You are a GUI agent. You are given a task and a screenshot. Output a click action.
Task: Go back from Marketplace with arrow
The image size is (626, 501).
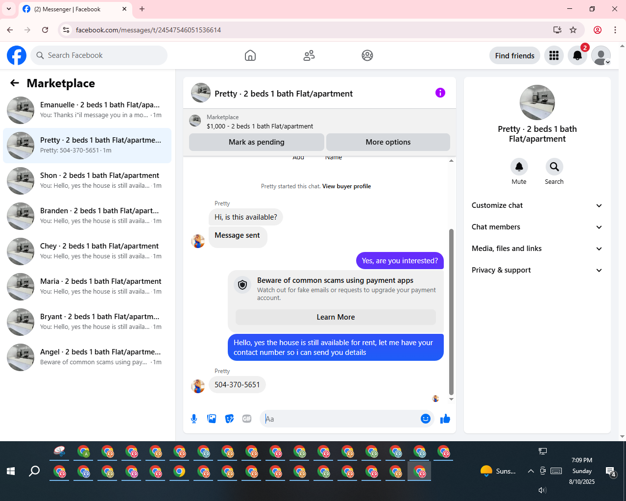(x=15, y=83)
